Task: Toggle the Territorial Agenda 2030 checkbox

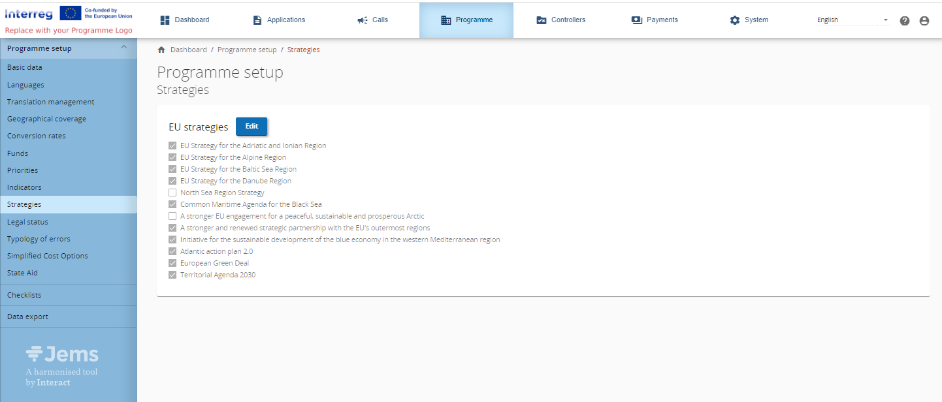Action: coord(172,275)
